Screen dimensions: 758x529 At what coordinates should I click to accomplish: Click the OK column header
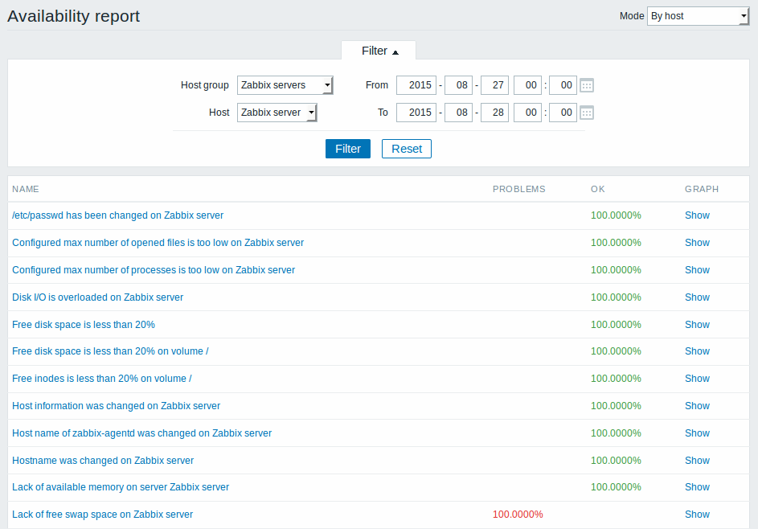pos(597,189)
